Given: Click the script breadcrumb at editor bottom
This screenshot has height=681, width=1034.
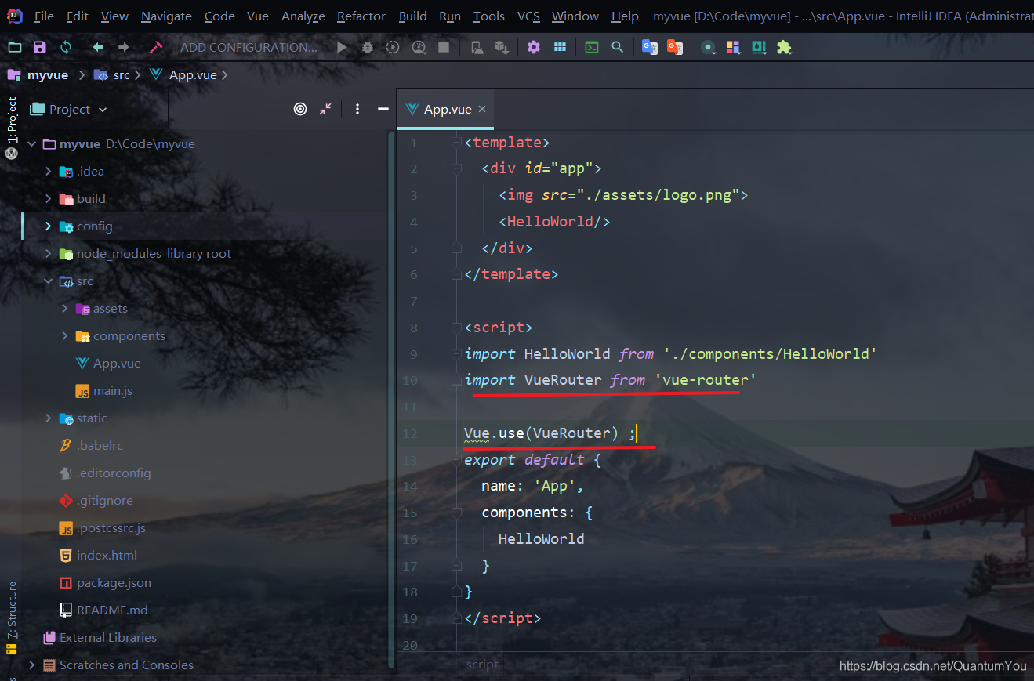Looking at the screenshot, I should pyautogui.click(x=482, y=665).
